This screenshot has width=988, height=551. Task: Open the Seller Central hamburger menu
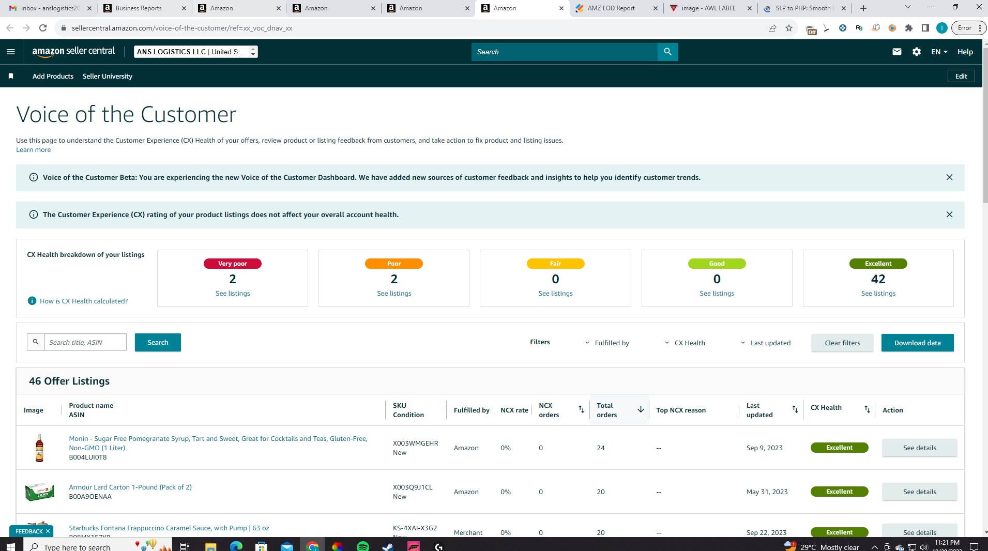(11, 52)
